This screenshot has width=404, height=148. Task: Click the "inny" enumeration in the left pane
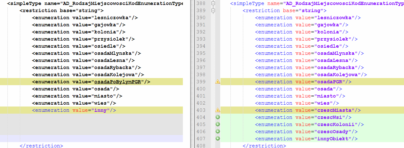point(74,110)
